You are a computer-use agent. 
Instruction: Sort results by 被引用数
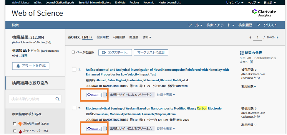click(103, 37)
